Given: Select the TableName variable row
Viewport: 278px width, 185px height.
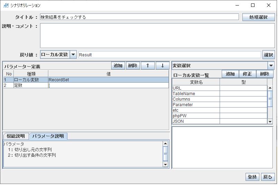Looking at the screenshot, I should [x=196, y=94].
